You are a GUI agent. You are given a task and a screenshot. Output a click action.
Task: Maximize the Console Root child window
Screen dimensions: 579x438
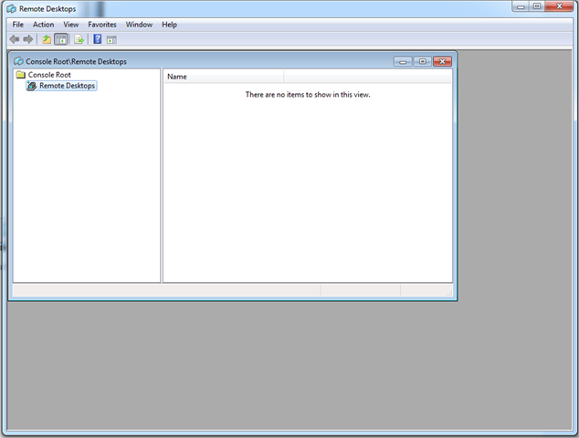pos(423,61)
